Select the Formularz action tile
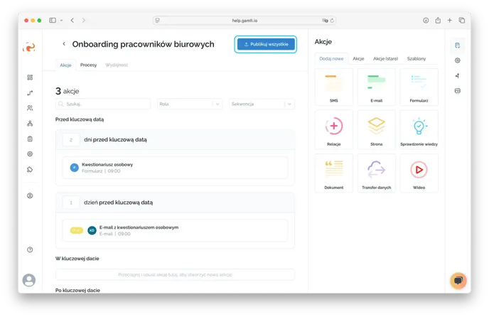Image resolution: width=489 pixels, height=317 pixels. (x=419, y=87)
